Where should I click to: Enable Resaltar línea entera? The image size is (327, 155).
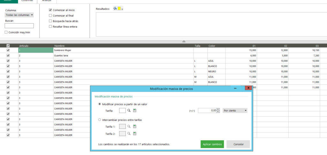pyautogui.click(x=50, y=27)
